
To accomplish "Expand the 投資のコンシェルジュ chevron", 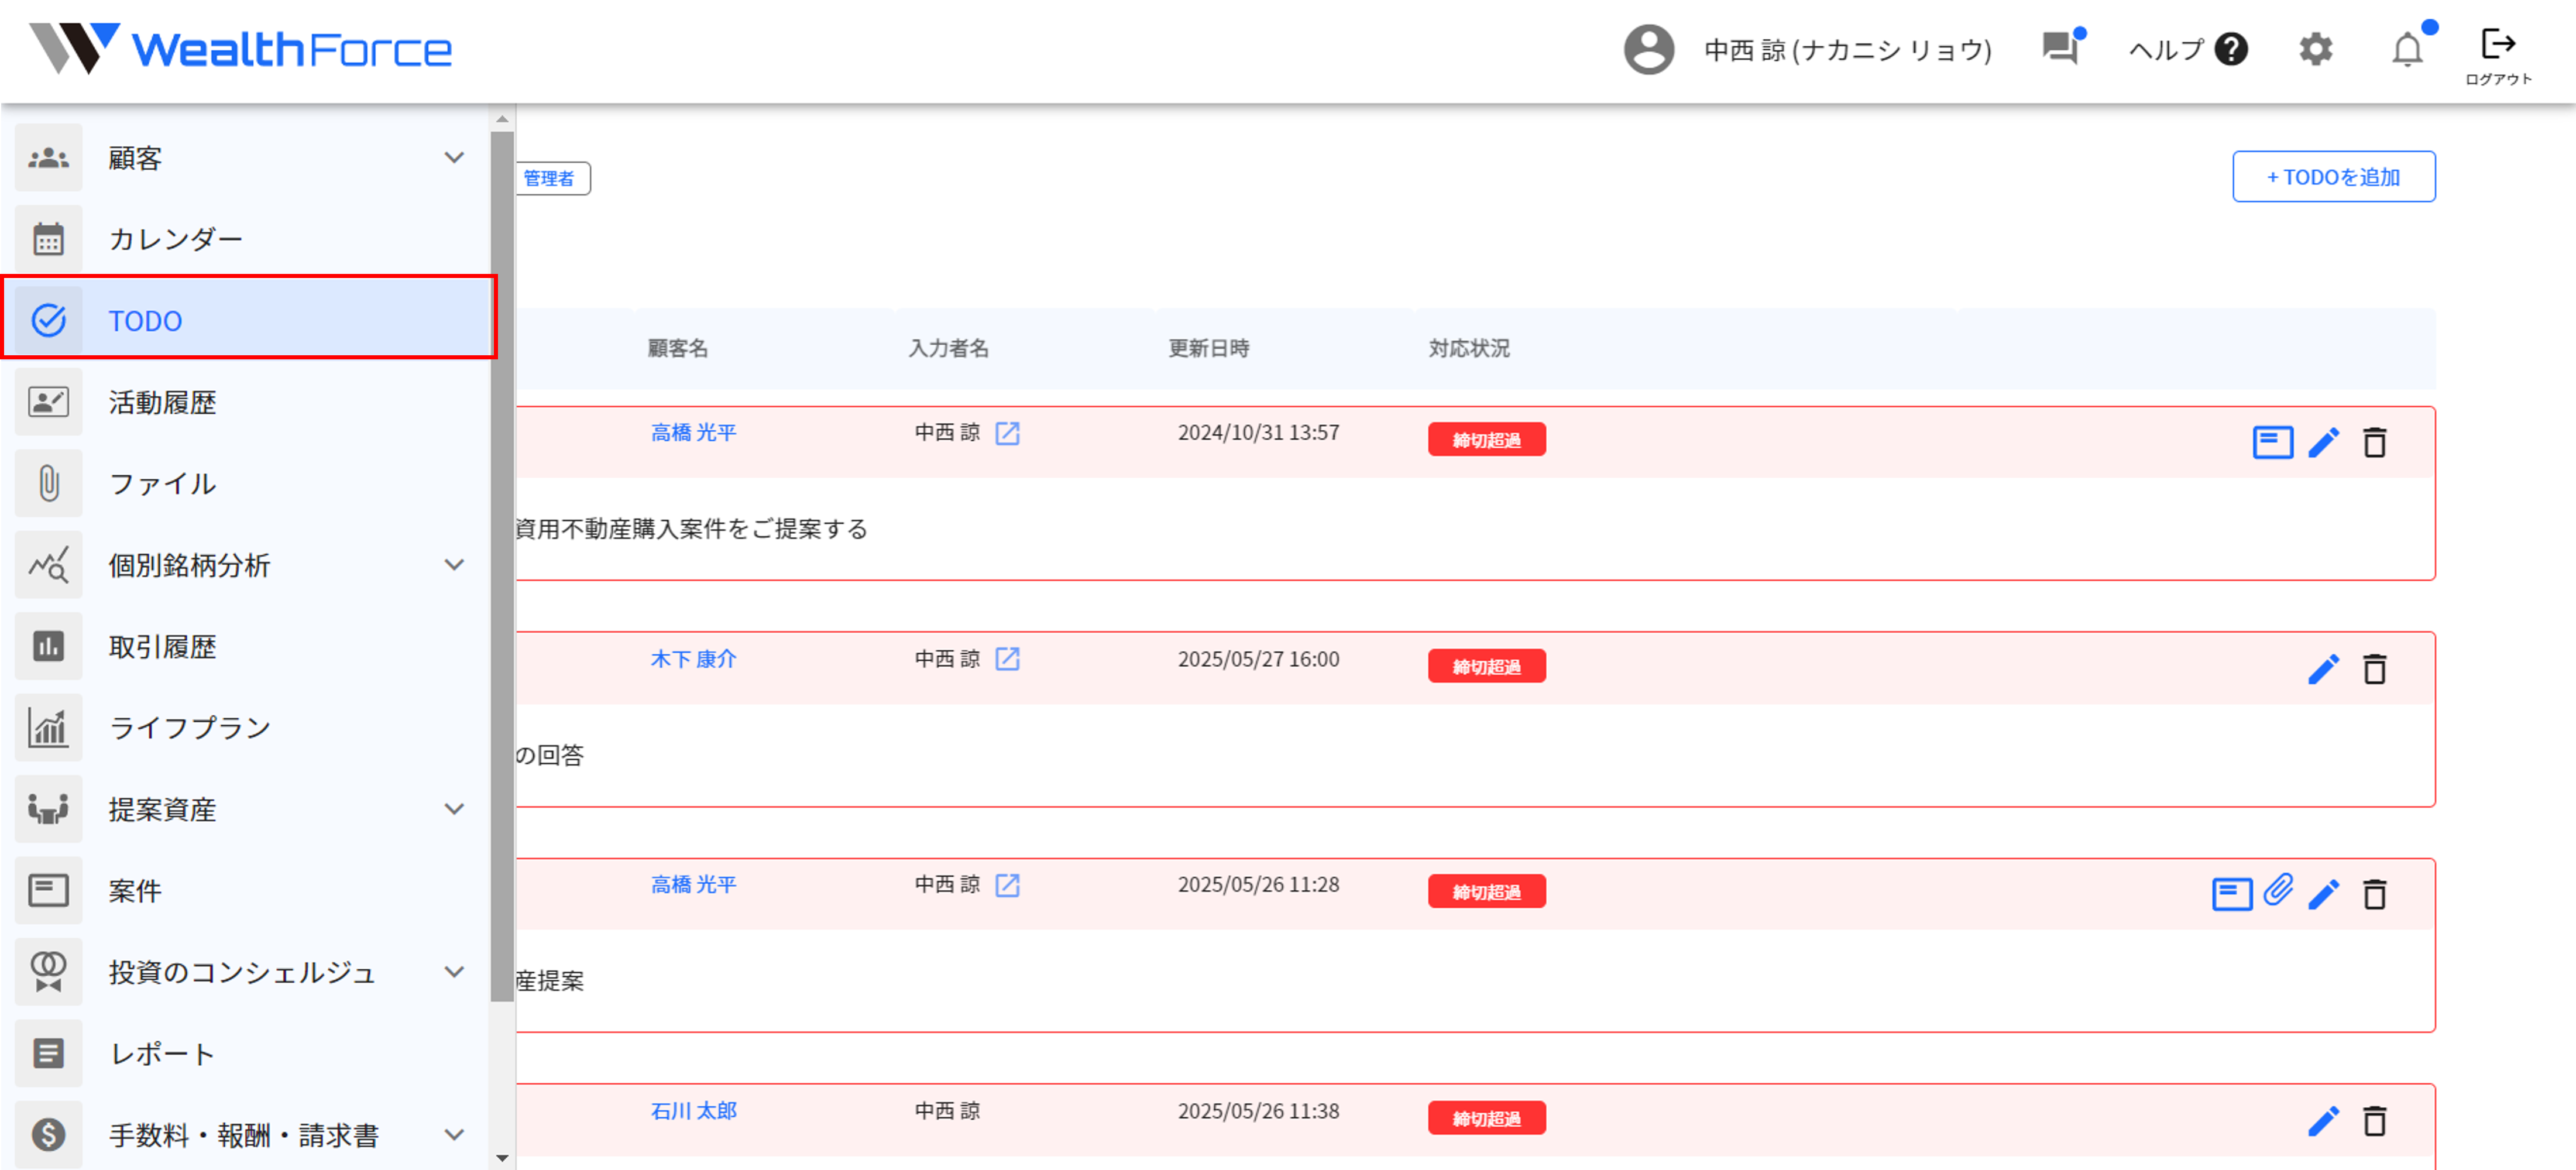I will (x=454, y=972).
